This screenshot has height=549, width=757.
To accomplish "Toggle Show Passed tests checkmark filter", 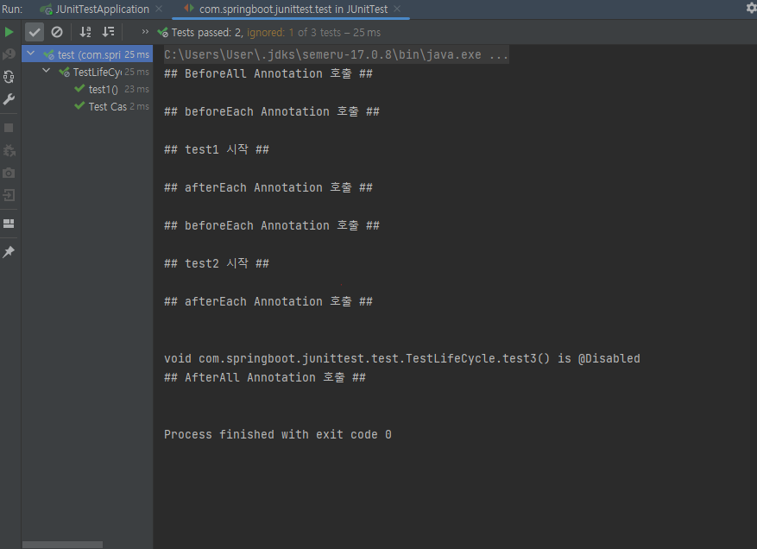I will coord(35,32).
